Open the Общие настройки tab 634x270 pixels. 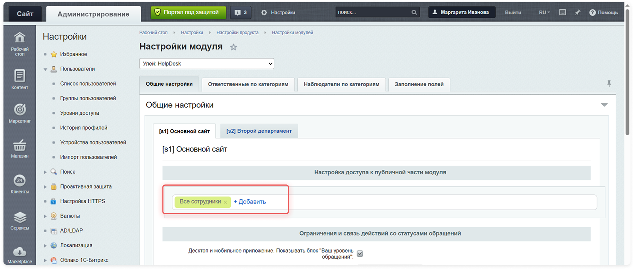(x=169, y=84)
